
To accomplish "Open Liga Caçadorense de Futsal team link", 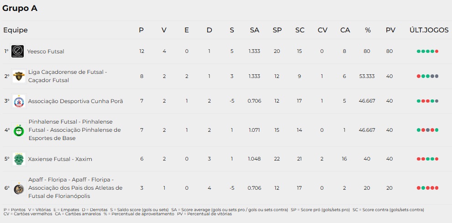I will 68,76.
